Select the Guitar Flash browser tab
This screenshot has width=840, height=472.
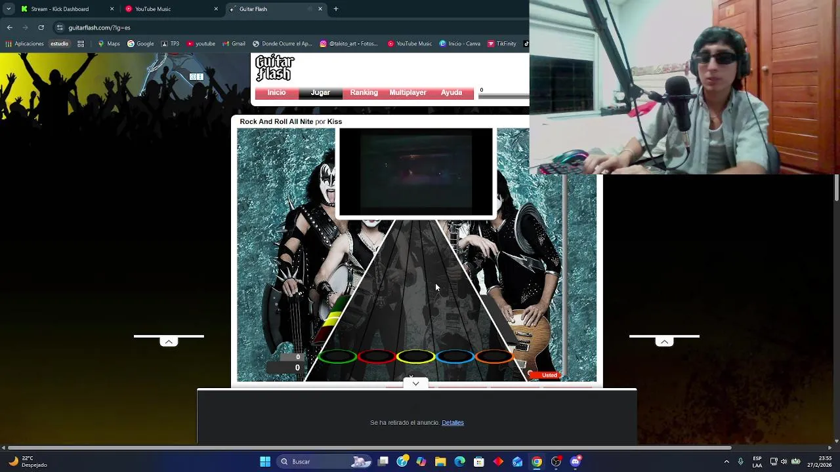276,9
